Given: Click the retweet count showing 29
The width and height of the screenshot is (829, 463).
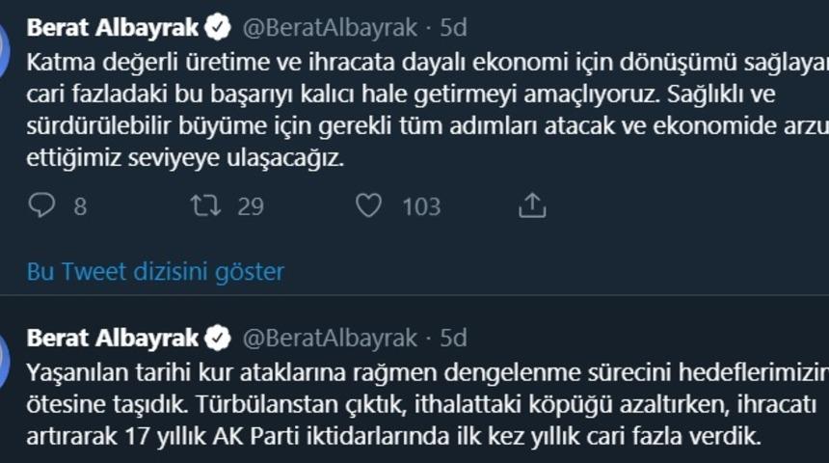Looking at the screenshot, I should click(251, 206).
